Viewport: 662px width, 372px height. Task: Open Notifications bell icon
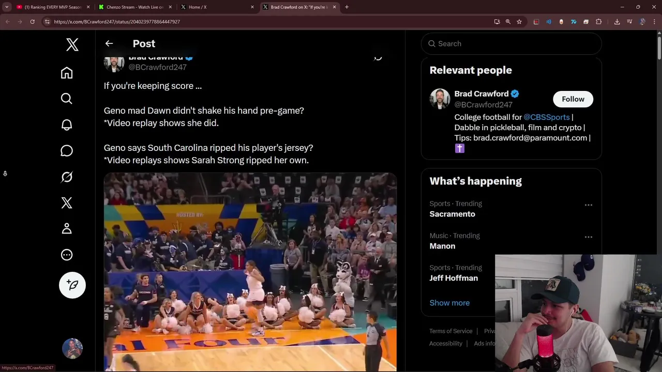coord(67,125)
